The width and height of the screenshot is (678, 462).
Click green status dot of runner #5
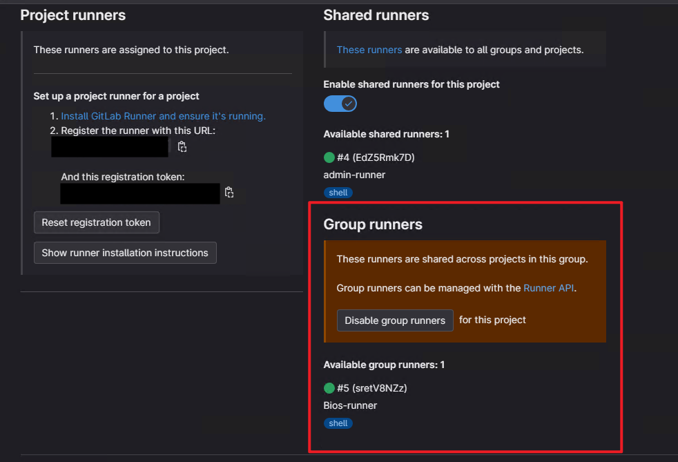[x=329, y=388]
